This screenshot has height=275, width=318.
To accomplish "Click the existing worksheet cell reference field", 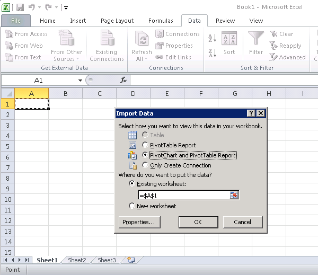I will click(x=183, y=196).
